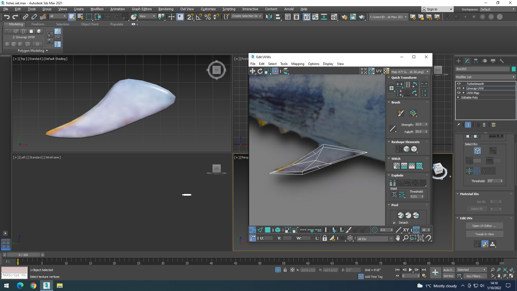Click the Play Animation button

coord(410,270)
